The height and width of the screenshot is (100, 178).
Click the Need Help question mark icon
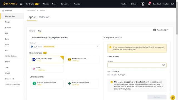point(154,30)
